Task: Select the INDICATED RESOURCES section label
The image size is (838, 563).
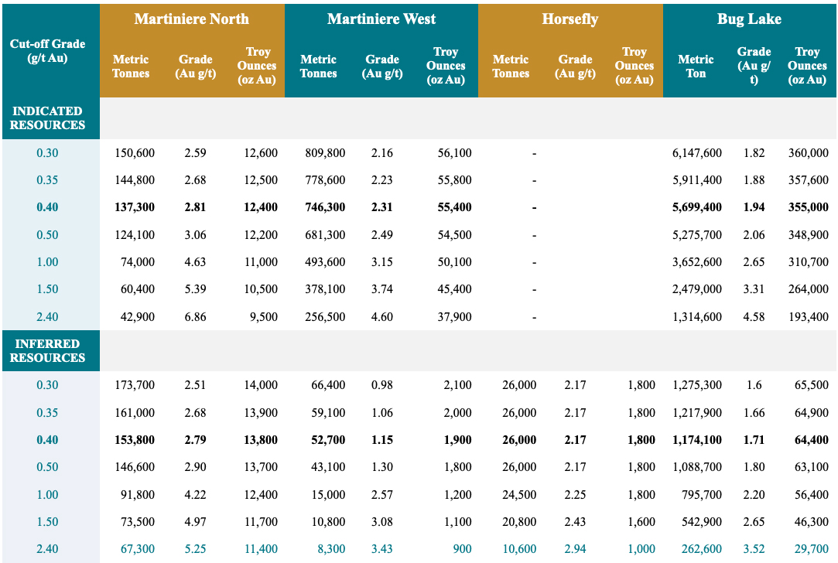Action: point(47,118)
